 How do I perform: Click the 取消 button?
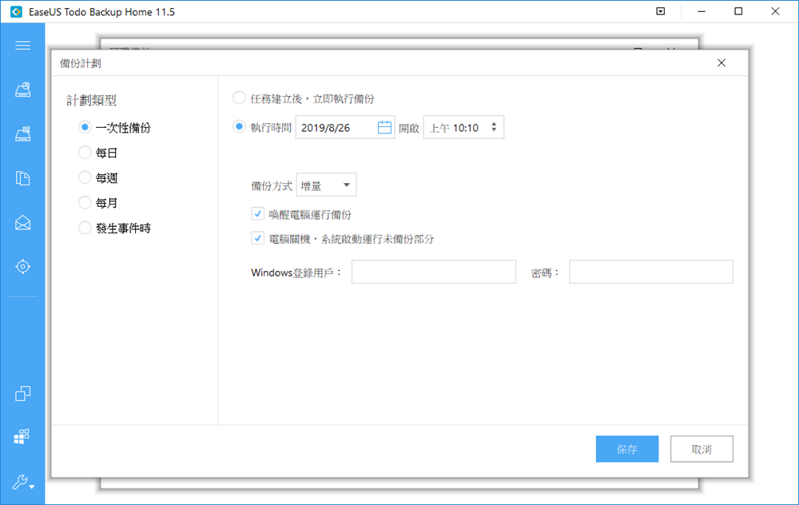pos(702,449)
